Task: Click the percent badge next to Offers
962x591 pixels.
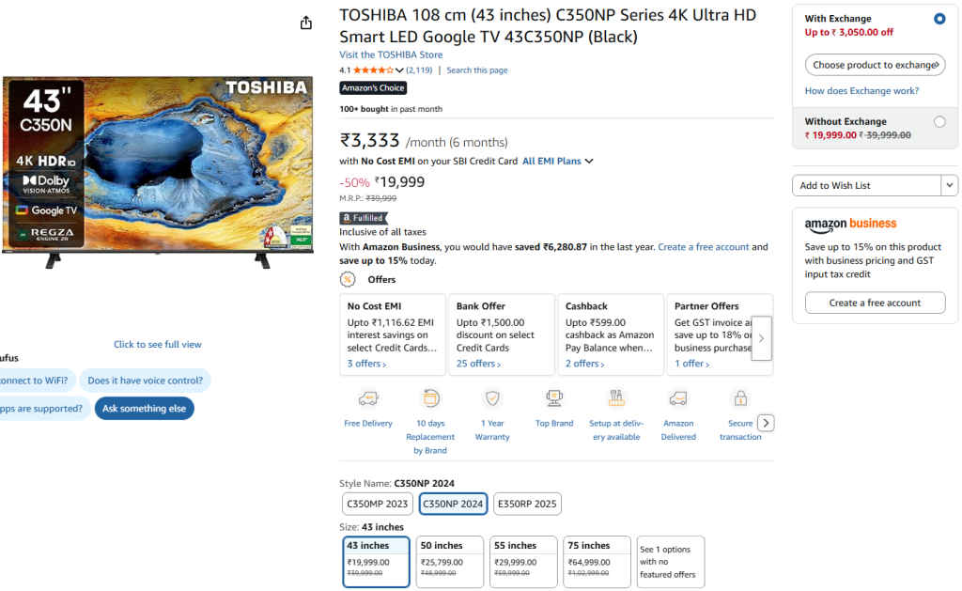Action: 347,278
